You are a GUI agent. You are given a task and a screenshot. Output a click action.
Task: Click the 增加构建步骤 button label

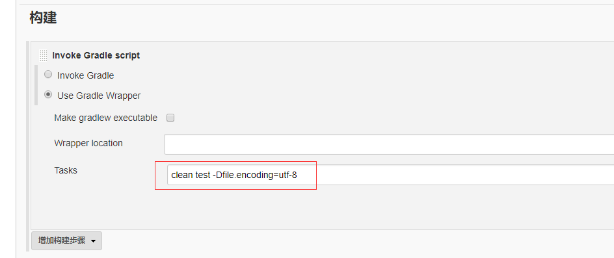click(62, 240)
